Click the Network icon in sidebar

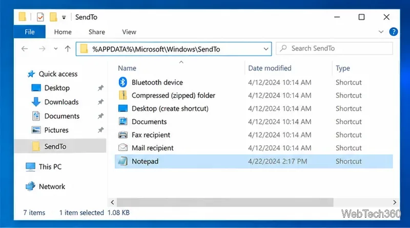coord(30,186)
